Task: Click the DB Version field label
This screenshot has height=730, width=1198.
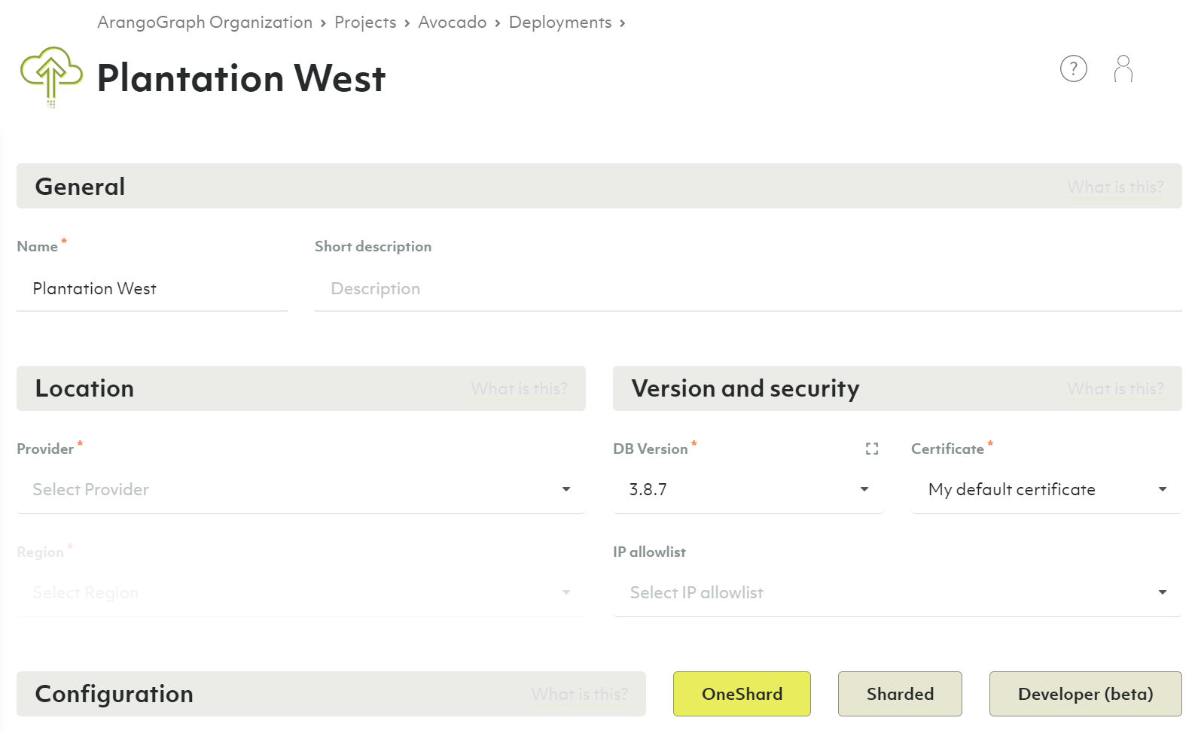Action: (x=651, y=449)
